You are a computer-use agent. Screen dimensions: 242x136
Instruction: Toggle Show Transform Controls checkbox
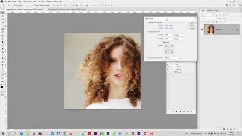34,5
